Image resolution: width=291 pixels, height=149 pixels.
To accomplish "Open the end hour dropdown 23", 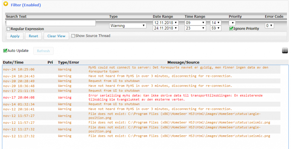I will point(195,28).
